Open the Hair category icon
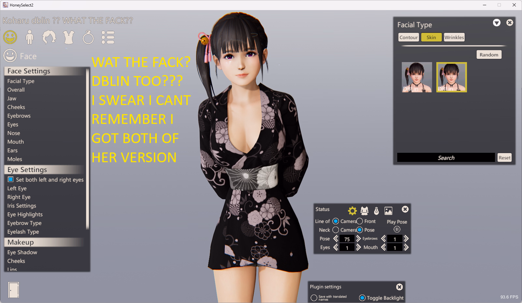Screen dimensions: 522x303 (x=49, y=37)
